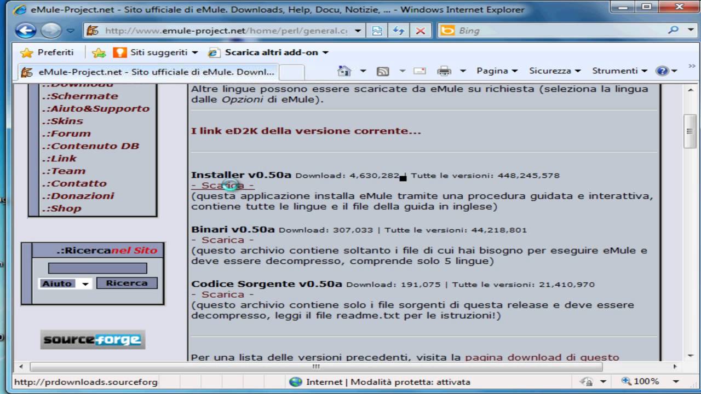Screen dimensions: 701x394
Task: Open the Strumenti menu
Action: pyautogui.click(x=619, y=71)
